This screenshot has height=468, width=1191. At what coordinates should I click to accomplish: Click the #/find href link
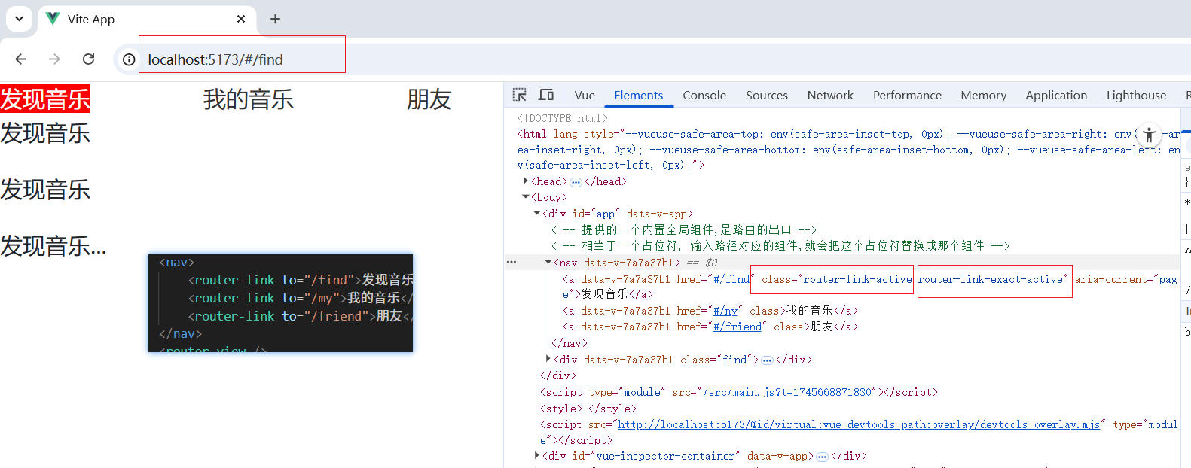(731, 279)
